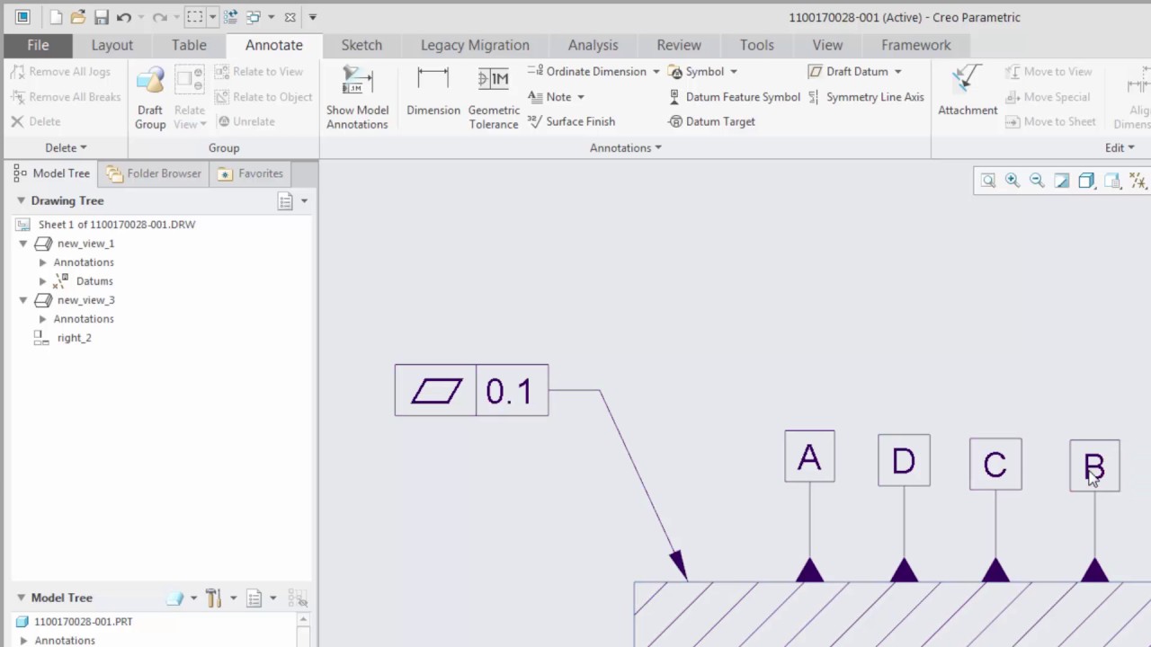Screen dimensions: 1151x647
Task: Click the layer/show icon in lower Model Tree
Action: 174,598
